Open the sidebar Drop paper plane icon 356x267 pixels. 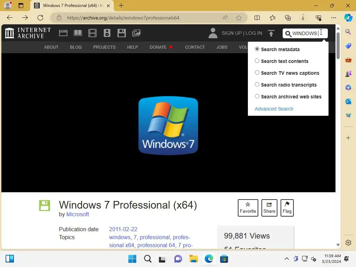[348, 115]
